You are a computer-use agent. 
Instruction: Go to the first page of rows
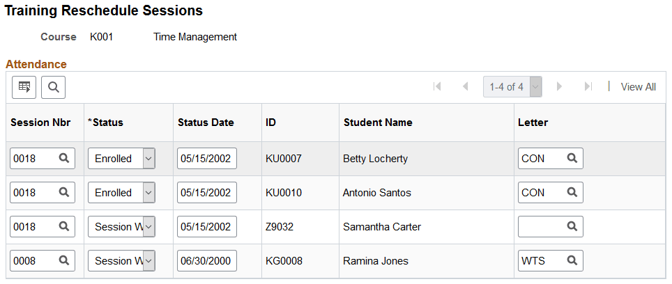[437, 87]
